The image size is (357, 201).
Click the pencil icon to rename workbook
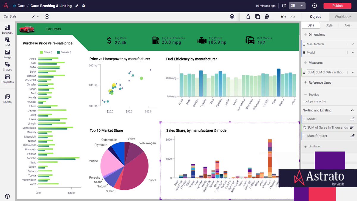[77, 6]
